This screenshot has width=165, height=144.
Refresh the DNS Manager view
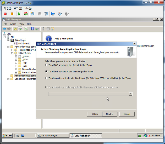(26, 29)
